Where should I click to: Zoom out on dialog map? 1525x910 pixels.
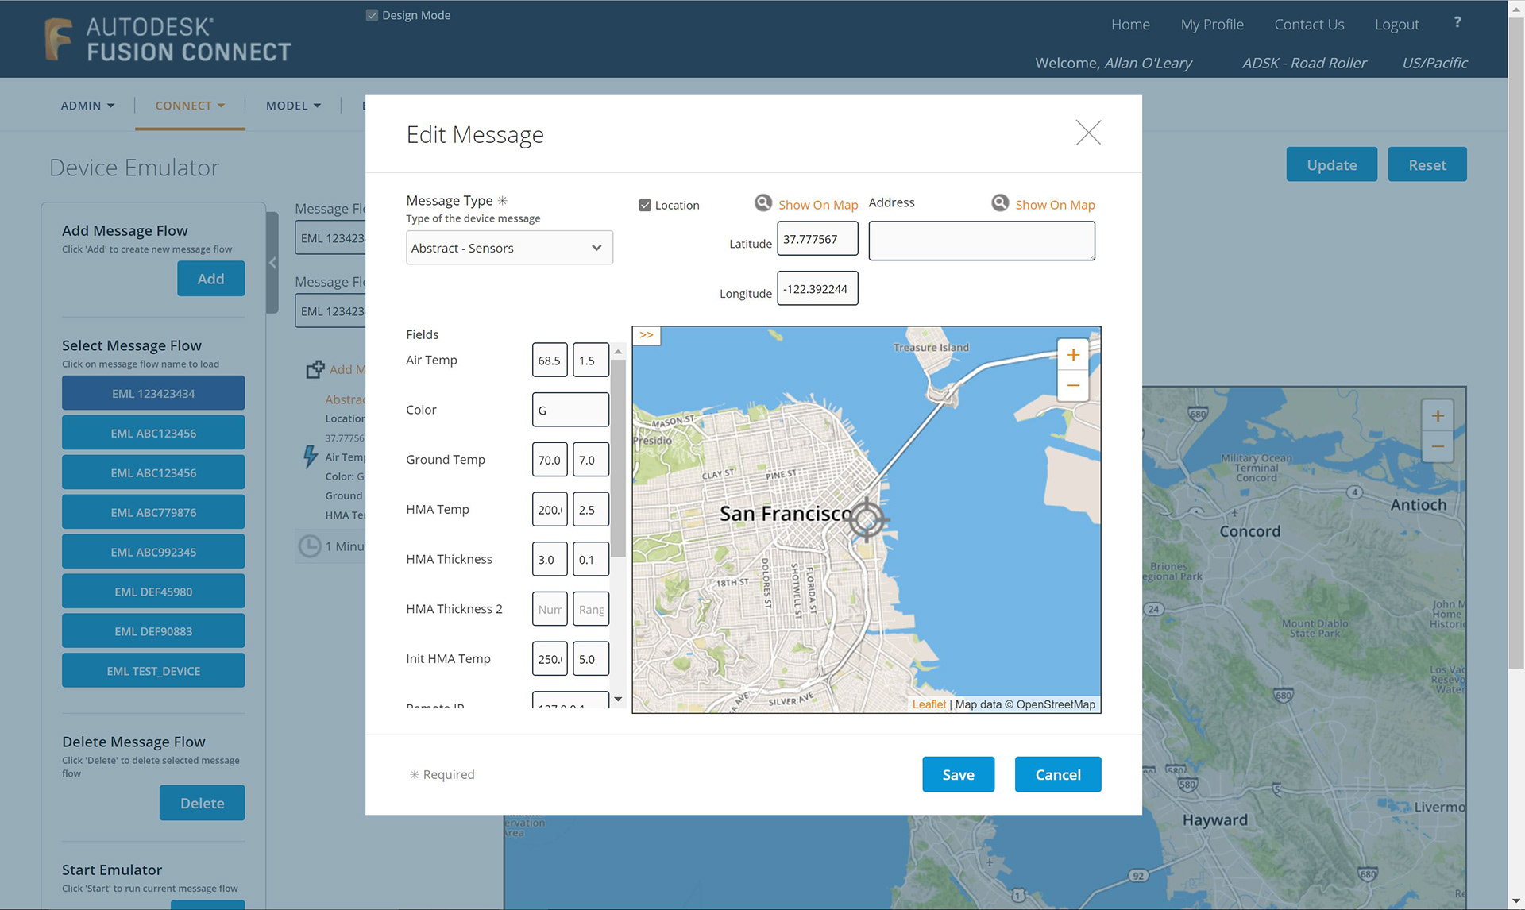click(1072, 386)
